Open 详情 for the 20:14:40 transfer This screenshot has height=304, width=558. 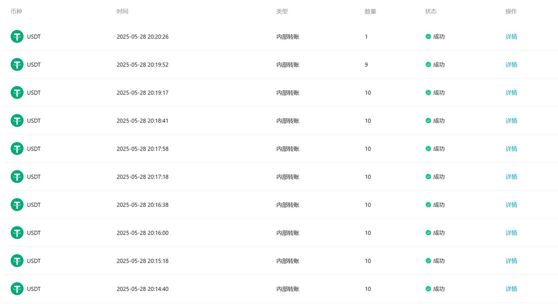(511, 289)
